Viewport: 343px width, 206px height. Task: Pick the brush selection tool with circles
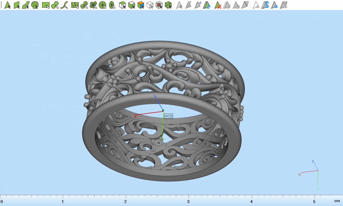click(x=55, y=5)
